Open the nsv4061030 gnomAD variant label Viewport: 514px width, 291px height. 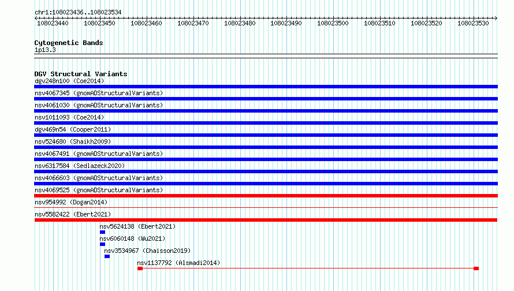(x=99, y=105)
